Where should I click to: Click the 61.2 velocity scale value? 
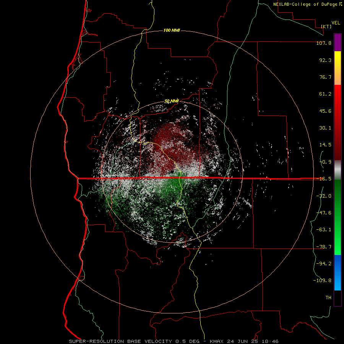tap(325, 94)
